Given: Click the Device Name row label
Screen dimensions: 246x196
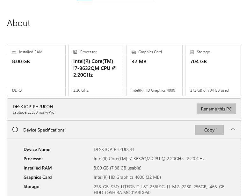Looking at the screenshot, I should click(x=37, y=149).
